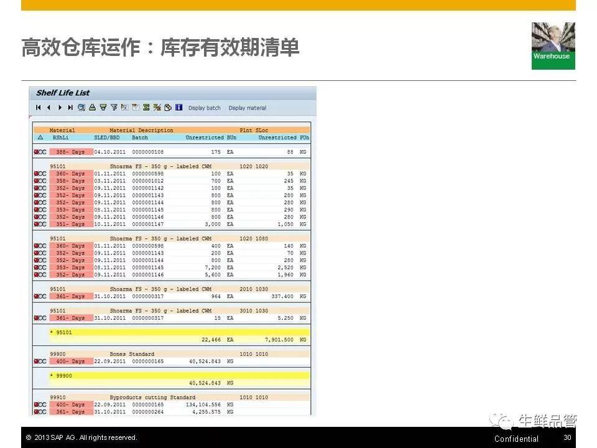Click the summation total icon
The image size is (597, 448).
coord(147,108)
